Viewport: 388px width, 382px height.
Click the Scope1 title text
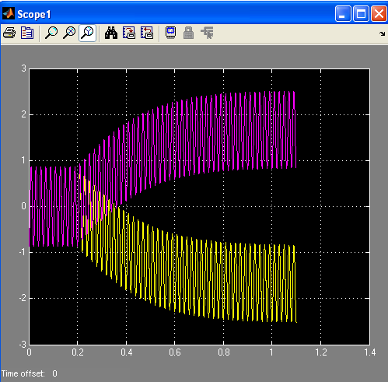(34, 14)
